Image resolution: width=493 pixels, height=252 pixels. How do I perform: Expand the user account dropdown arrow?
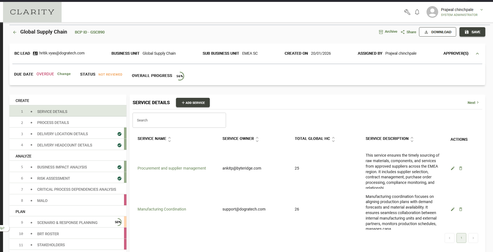(481, 10)
